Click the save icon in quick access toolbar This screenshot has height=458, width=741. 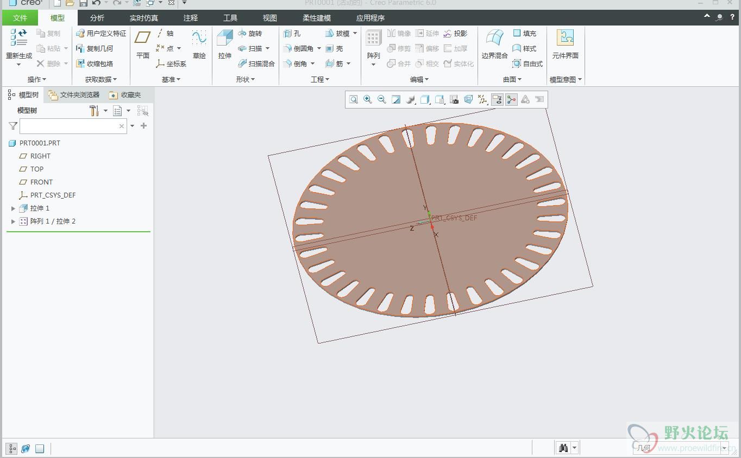[83, 3]
